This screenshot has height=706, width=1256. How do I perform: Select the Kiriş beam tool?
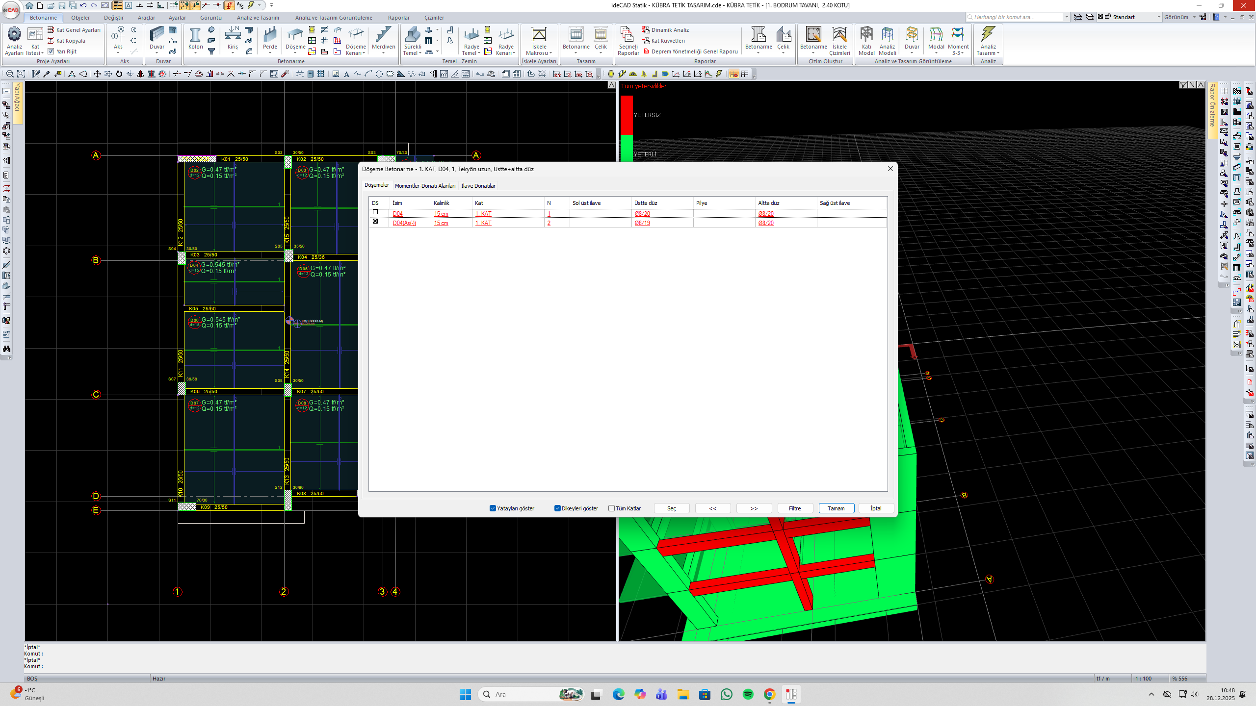pos(233,35)
